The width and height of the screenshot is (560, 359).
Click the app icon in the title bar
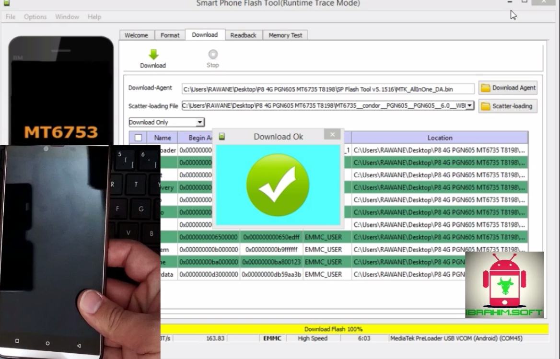[7, 3]
